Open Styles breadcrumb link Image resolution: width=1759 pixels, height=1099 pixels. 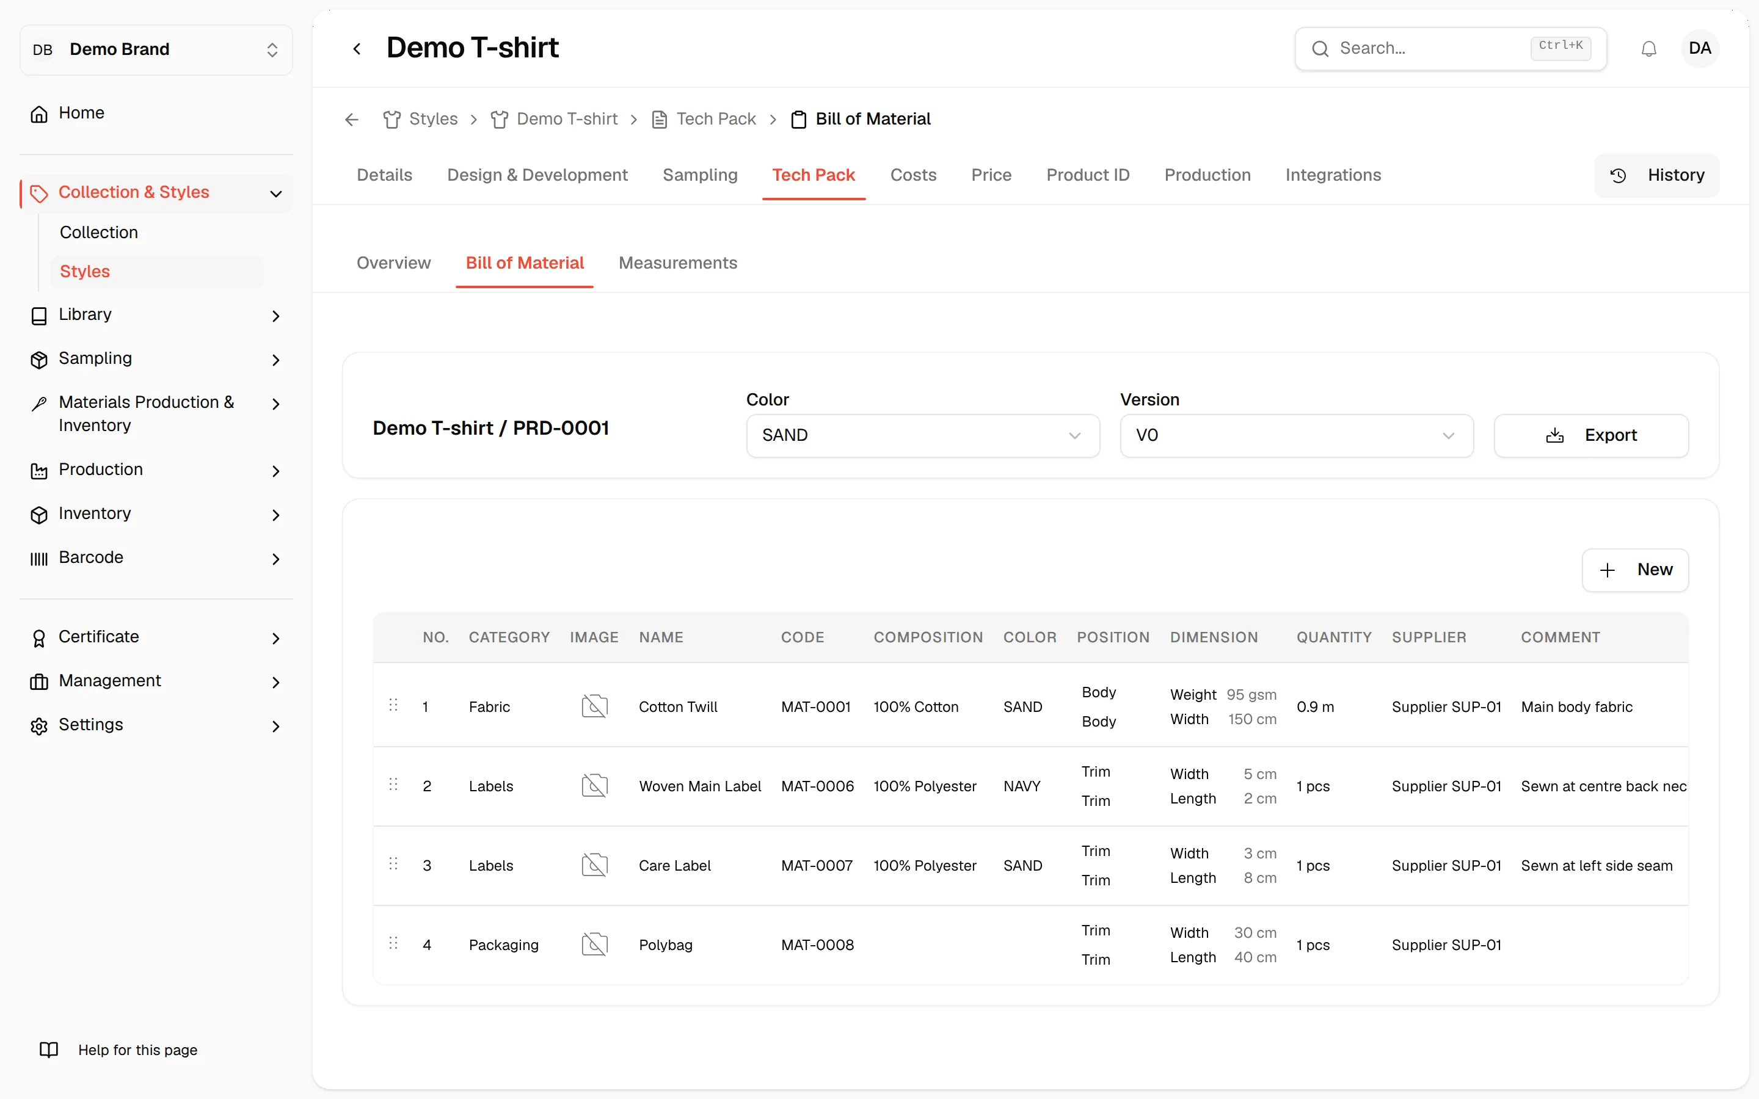click(420, 119)
